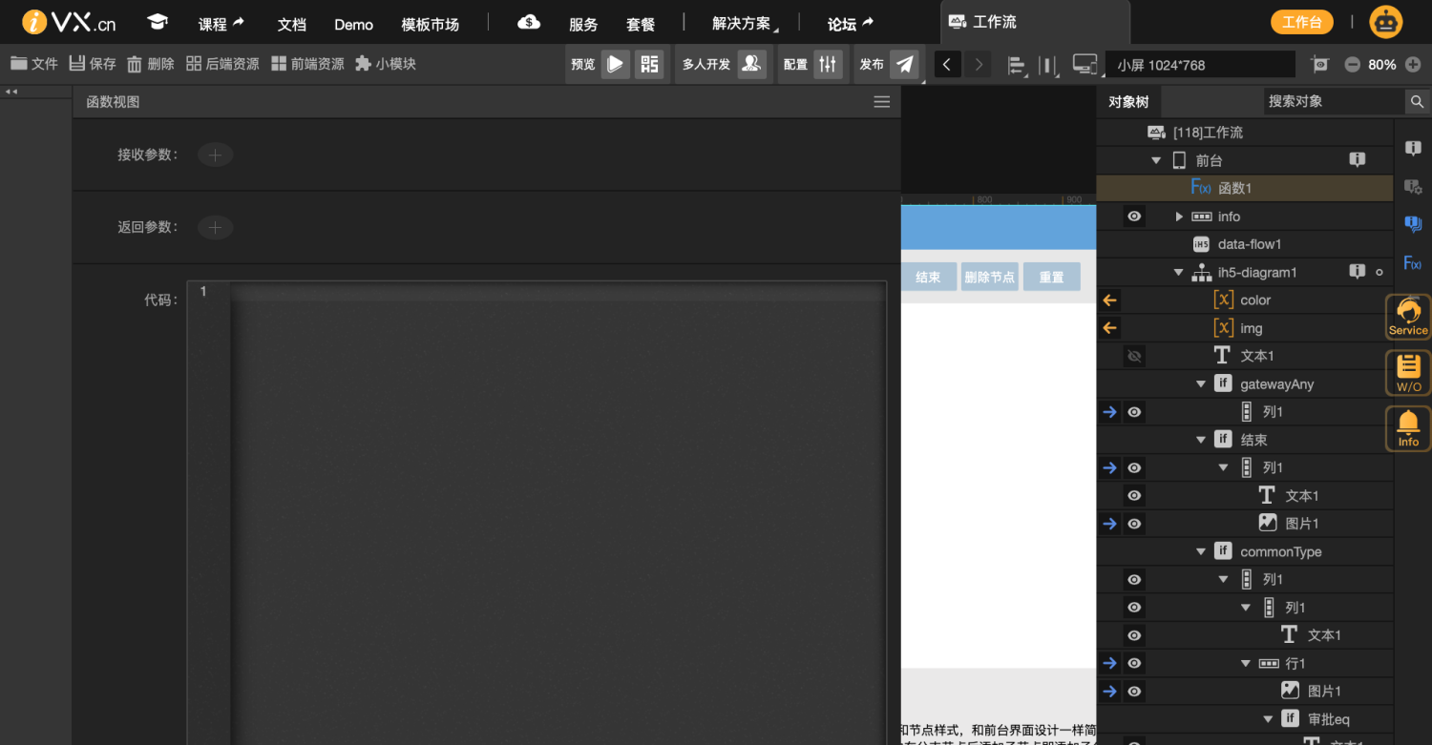Select 函数1 in the object tree
Image resolution: width=1432 pixels, height=745 pixels.
[1245, 188]
